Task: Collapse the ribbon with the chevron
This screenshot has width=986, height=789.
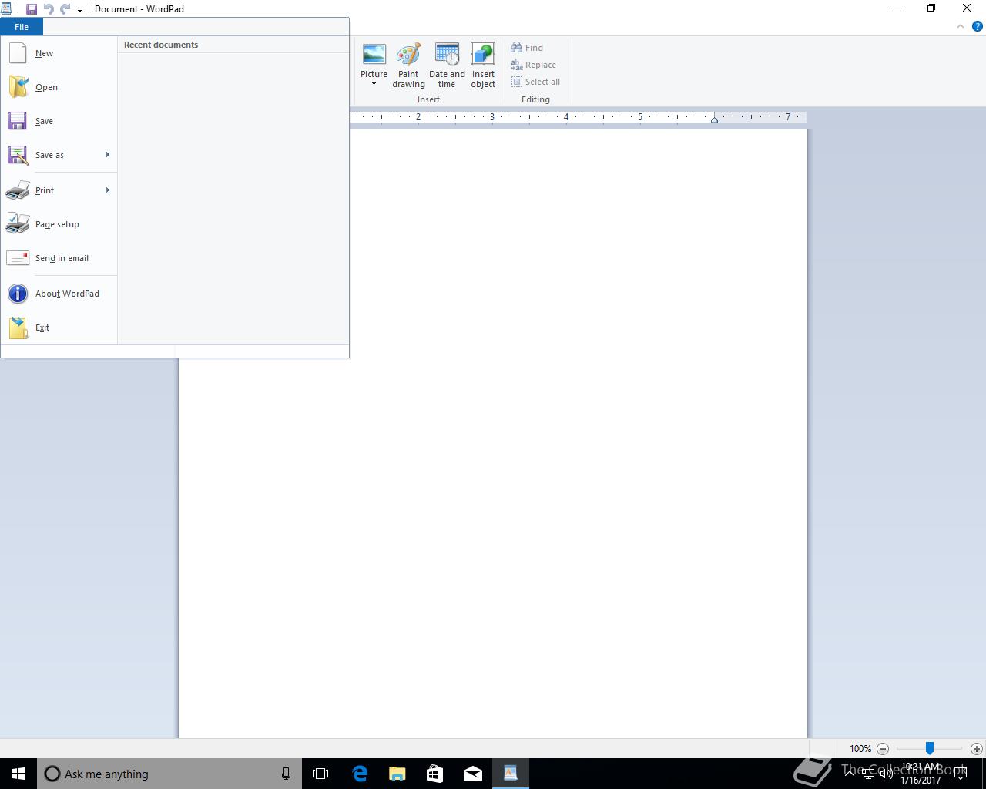Action: point(960,26)
